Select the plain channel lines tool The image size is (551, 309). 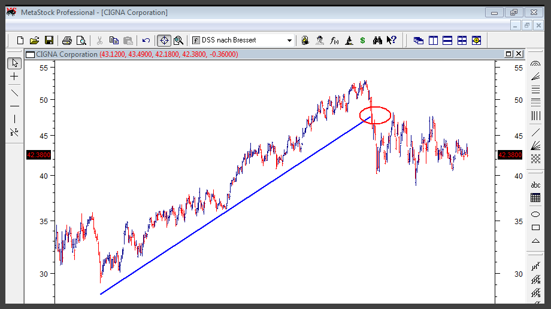tap(535, 267)
